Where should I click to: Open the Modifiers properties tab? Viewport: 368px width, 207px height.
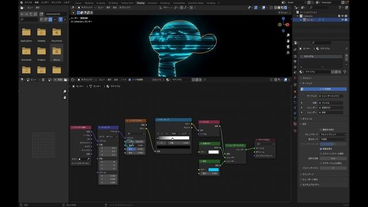(x=295, y=97)
